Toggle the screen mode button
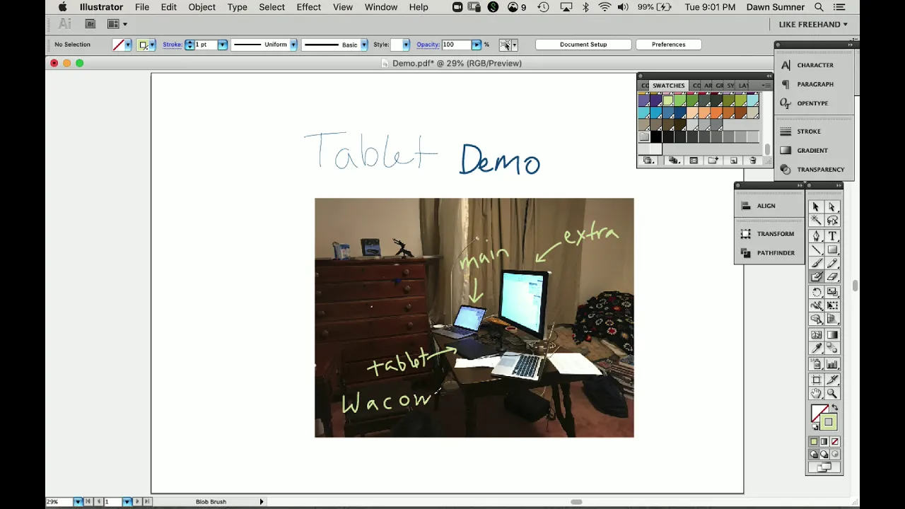Viewport: 905px width, 509px height. [x=824, y=467]
